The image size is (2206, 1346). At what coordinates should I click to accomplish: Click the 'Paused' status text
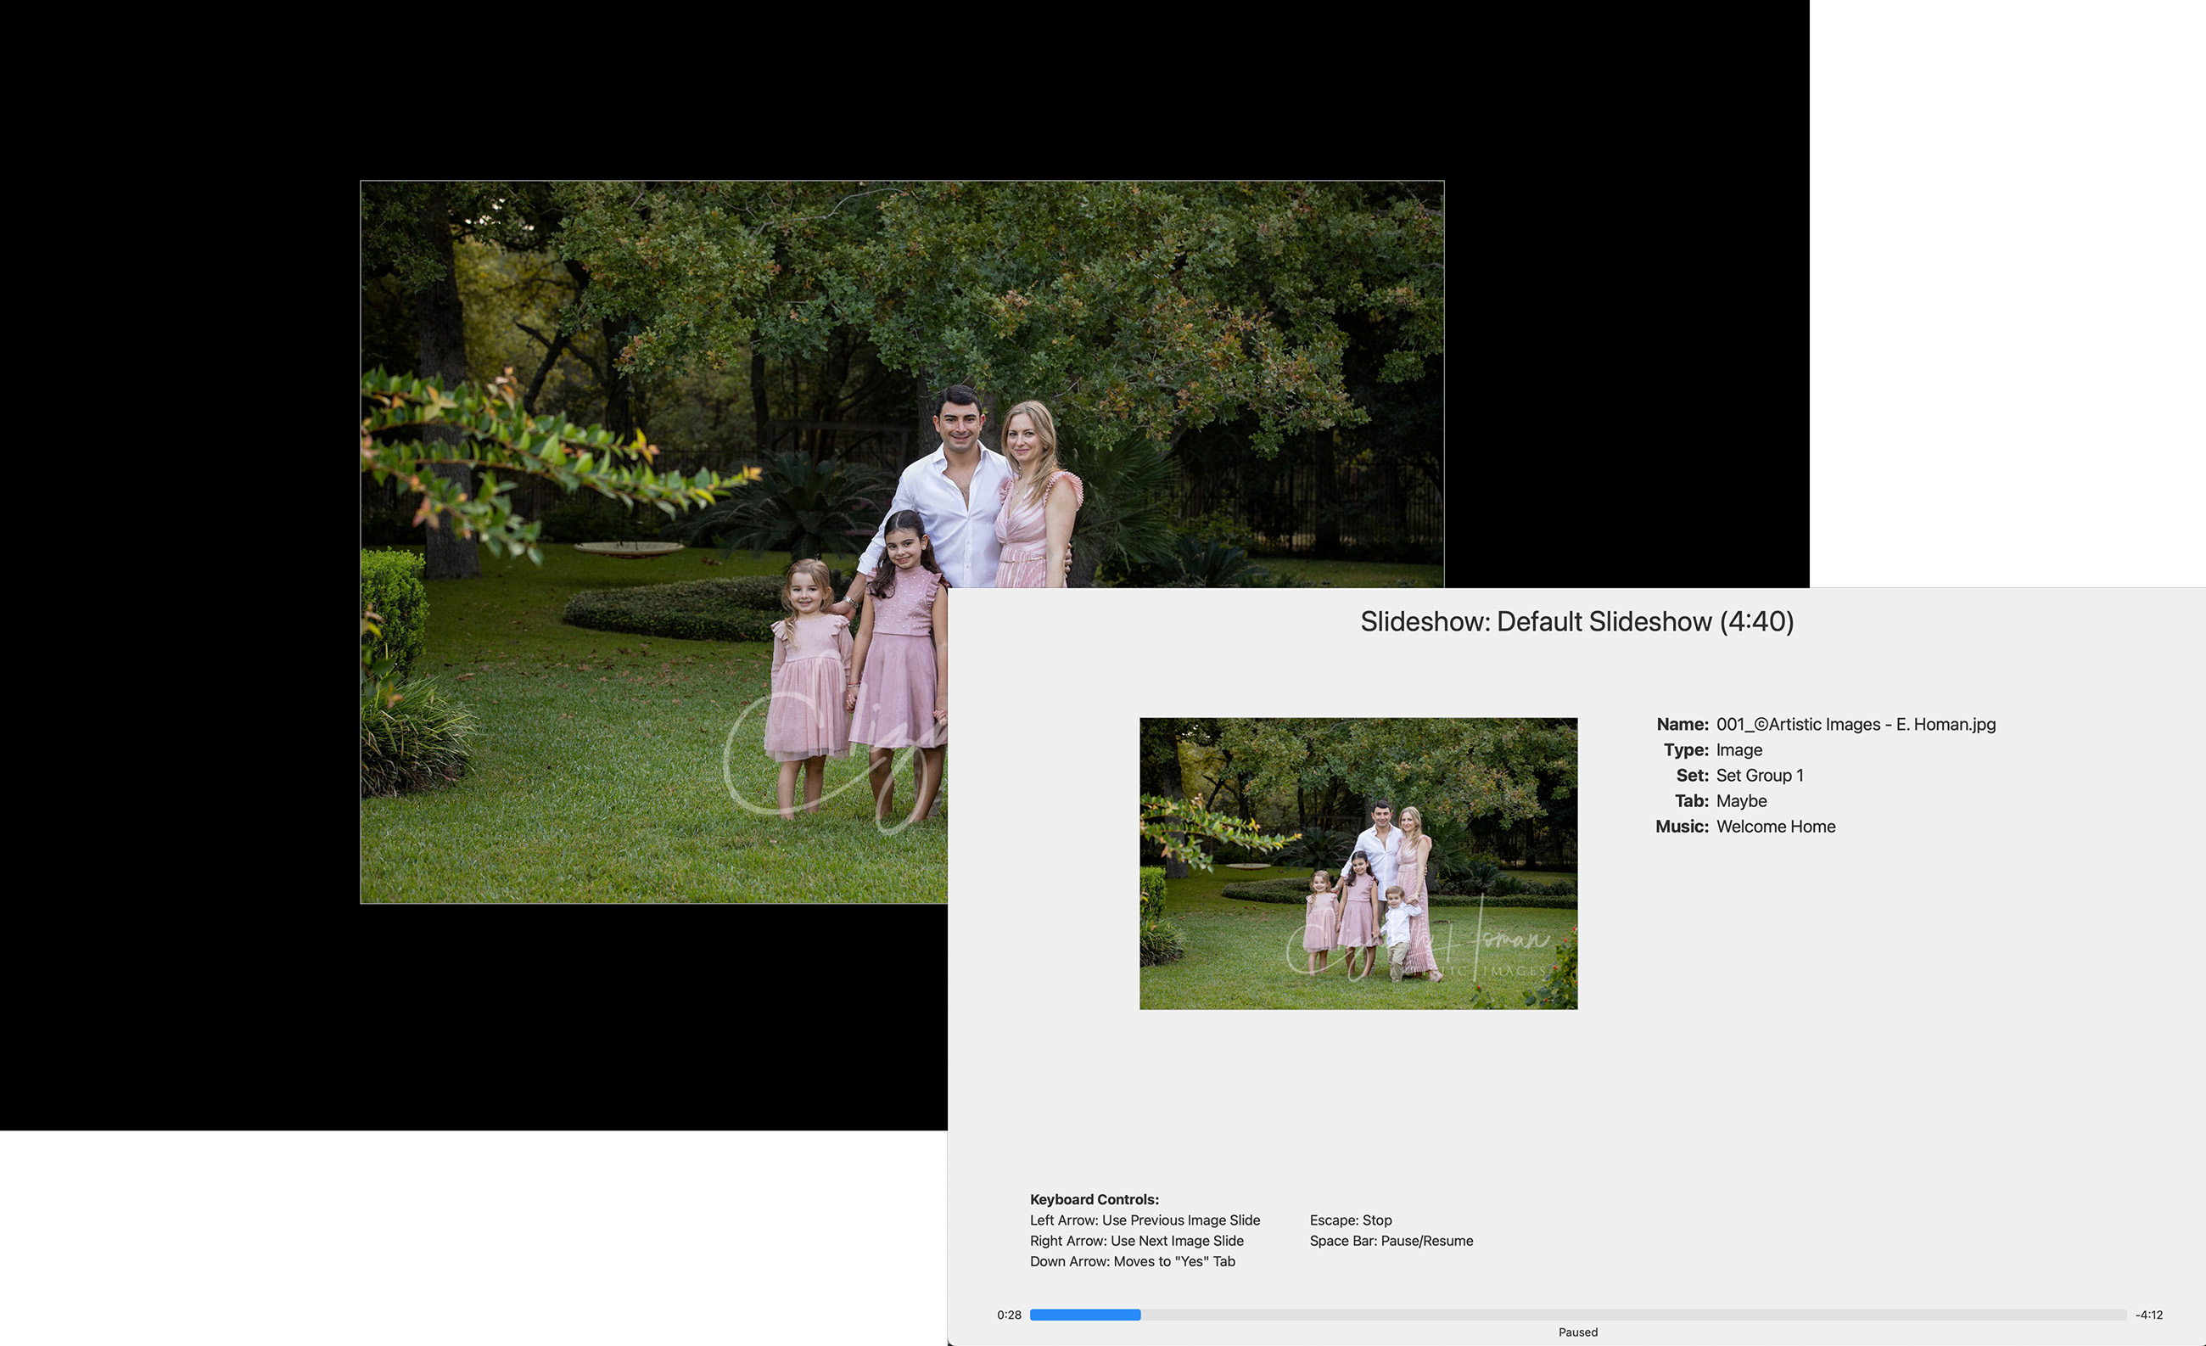click(x=1577, y=1332)
